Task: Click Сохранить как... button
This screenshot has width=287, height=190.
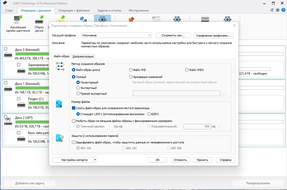Action: (173, 35)
